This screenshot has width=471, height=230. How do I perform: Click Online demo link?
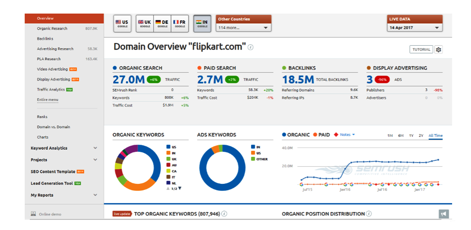point(50,214)
